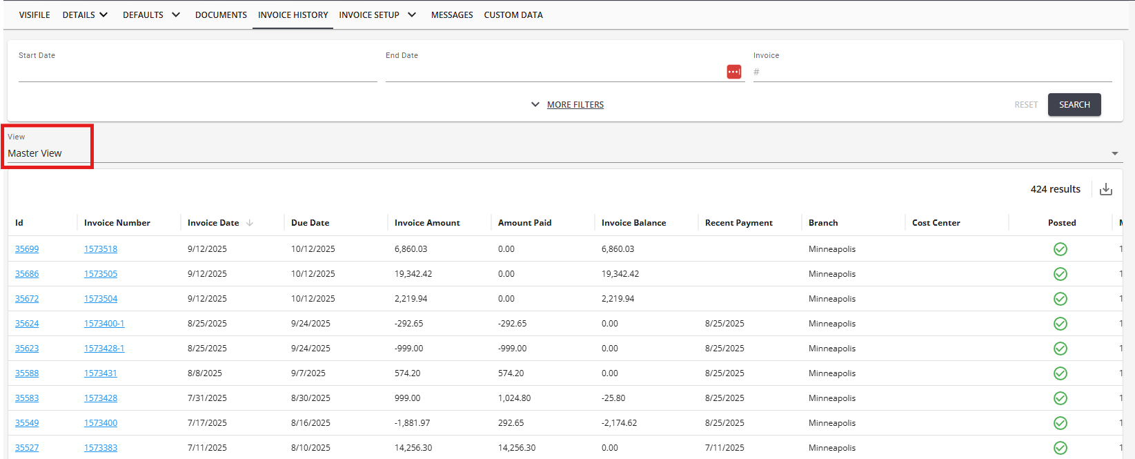
Task: Open the Master View dropdown
Action: coord(564,153)
